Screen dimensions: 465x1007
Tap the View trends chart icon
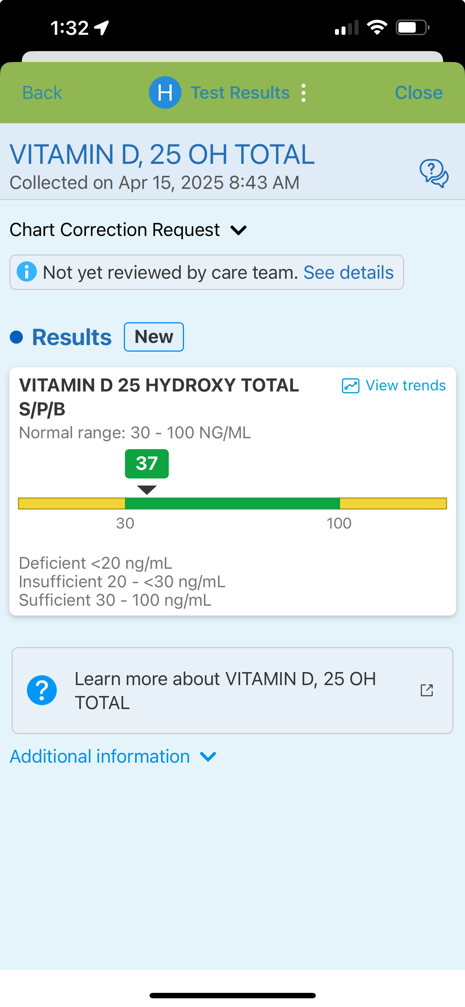pos(350,385)
